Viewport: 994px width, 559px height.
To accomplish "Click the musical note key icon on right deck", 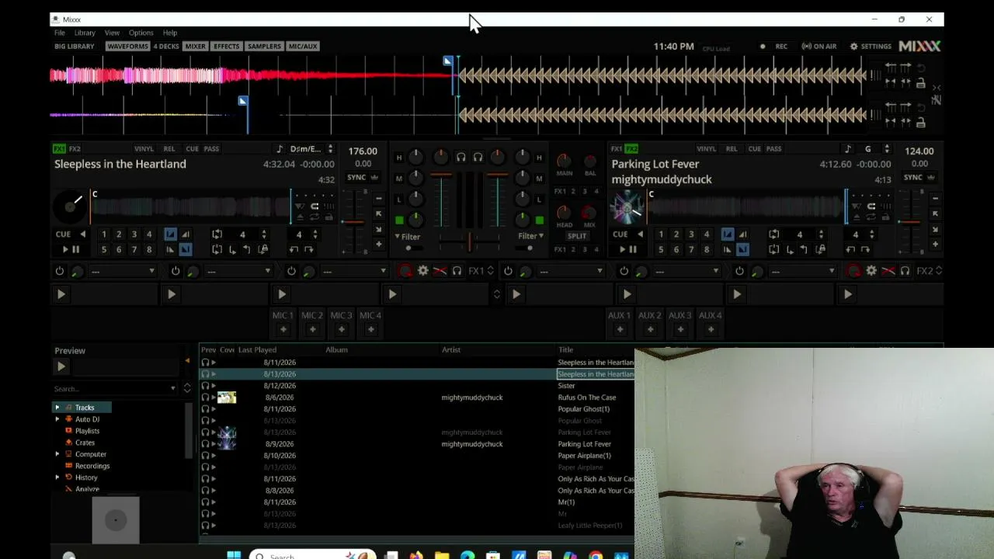I will pyautogui.click(x=848, y=149).
